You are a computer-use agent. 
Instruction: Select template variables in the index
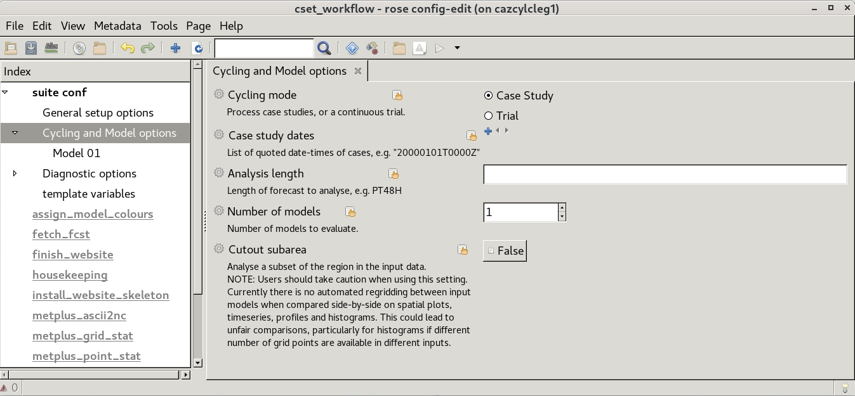[x=89, y=194]
